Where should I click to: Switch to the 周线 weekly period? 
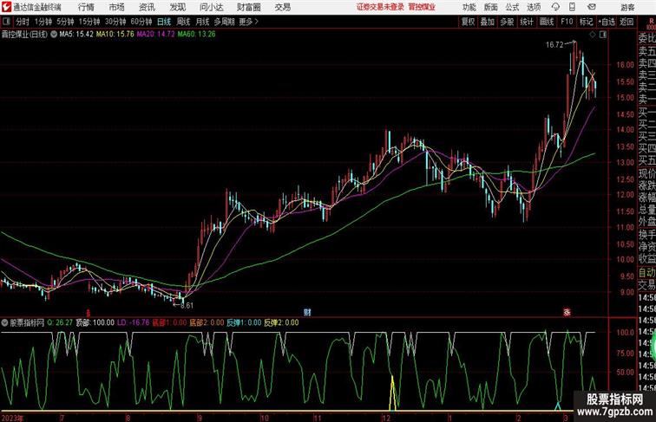coord(183,22)
